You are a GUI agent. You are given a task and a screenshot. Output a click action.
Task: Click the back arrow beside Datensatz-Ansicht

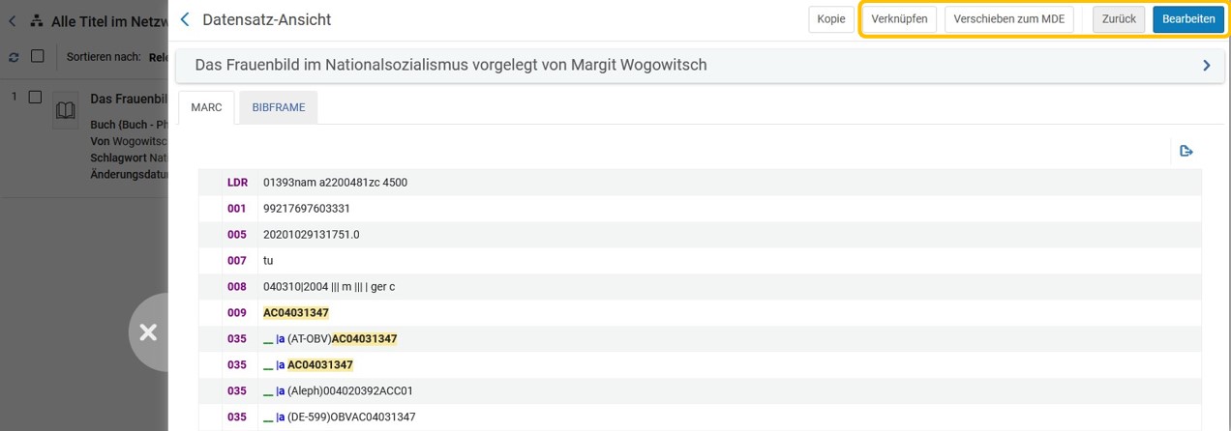coord(185,19)
